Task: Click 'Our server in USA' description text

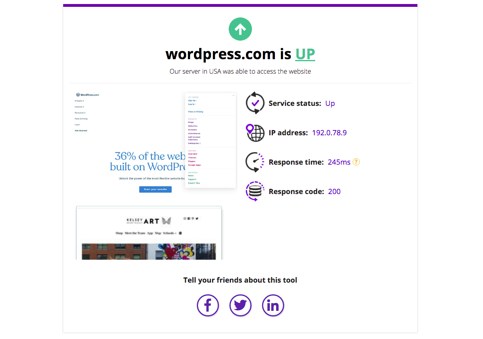Action: coord(240,71)
